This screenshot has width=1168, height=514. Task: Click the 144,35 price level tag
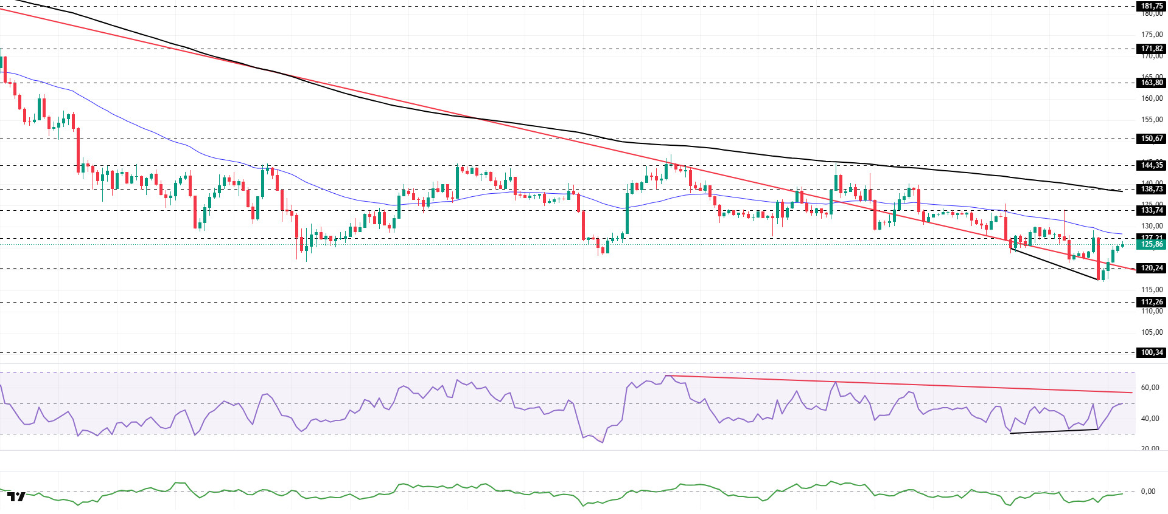[x=1151, y=165]
